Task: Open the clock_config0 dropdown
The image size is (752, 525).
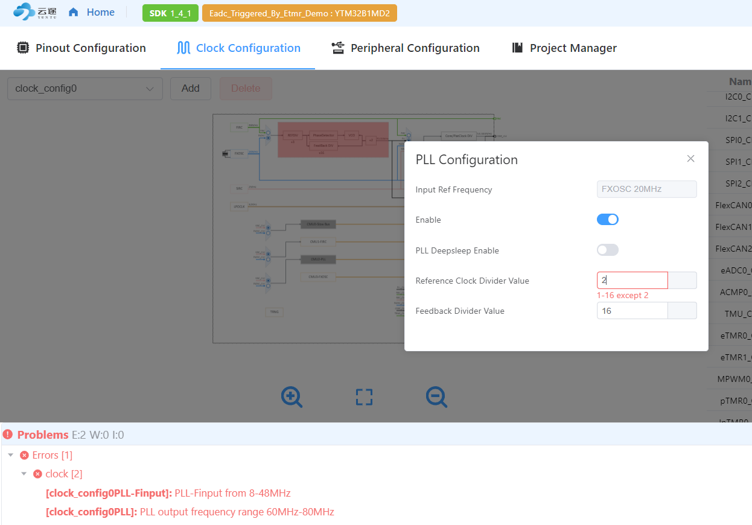Action: tap(85, 89)
